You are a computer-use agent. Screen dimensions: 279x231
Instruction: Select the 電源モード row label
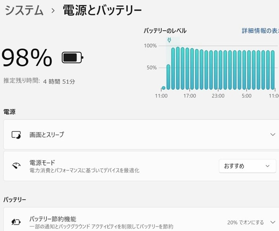tap(42, 163)
